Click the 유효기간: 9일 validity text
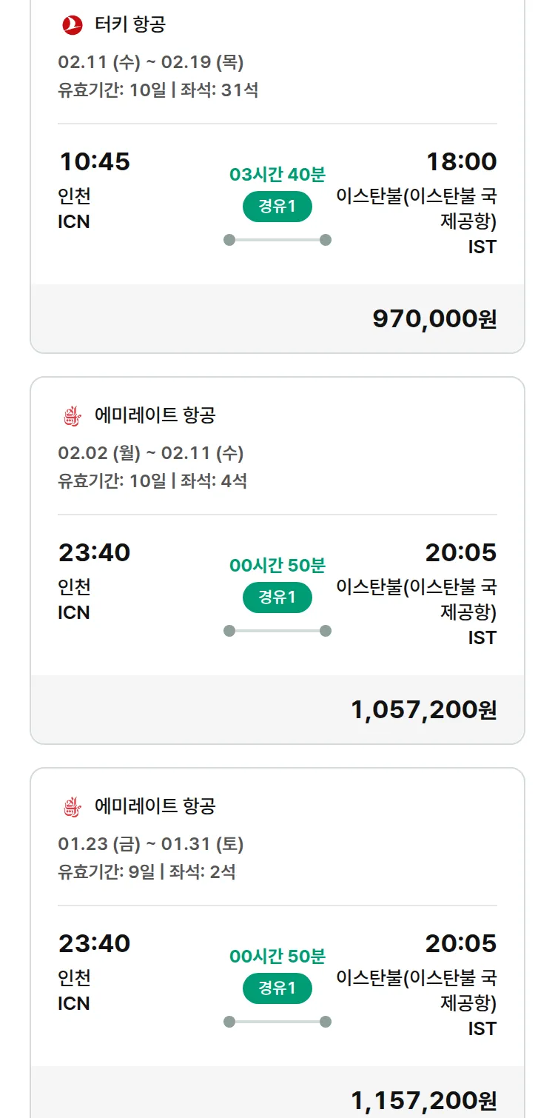Image resolution: width=555 pixels, height=1118 pixels. pyautogui.click(x=107, y=872)
